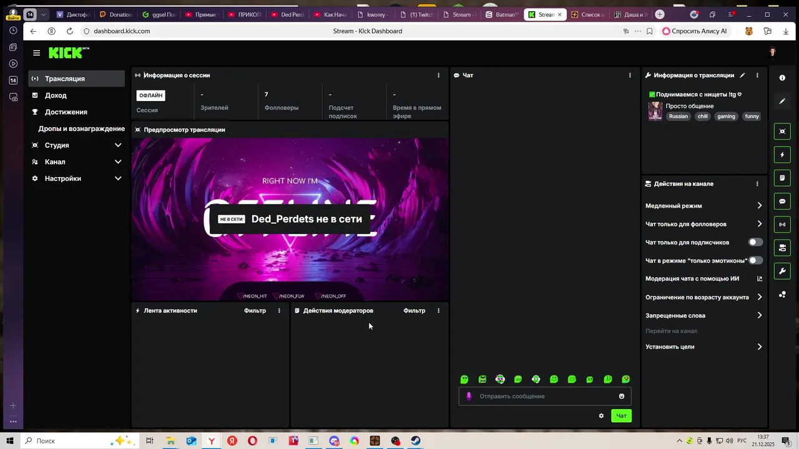The height and width of the screenshot is (449, 799).
Task: Open the Действия модераторов three-dot menu
Action: click(x=438, y=311)
